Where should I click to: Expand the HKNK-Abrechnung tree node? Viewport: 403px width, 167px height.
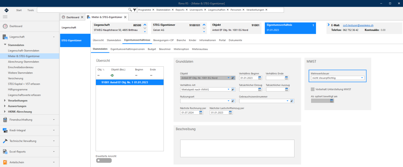point(5,112)
